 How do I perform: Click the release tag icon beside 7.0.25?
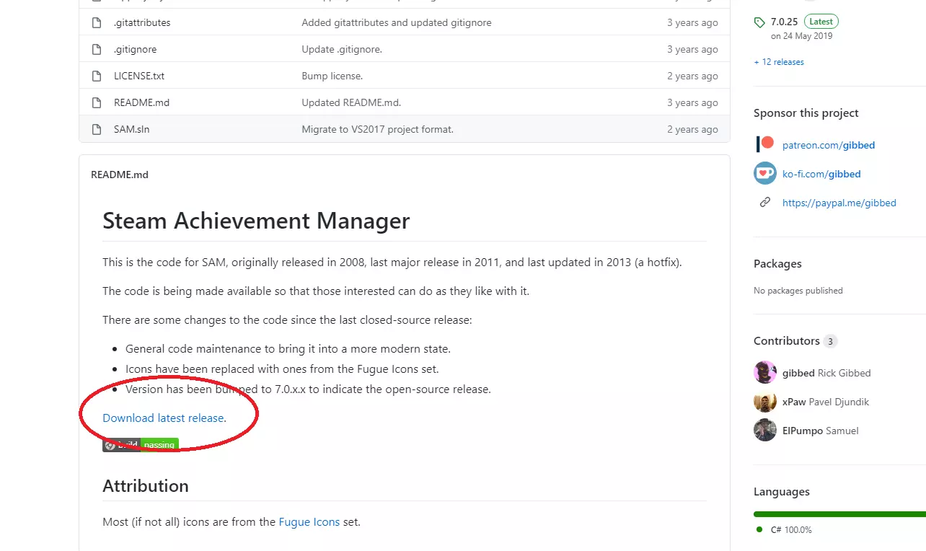pos(759,22)
